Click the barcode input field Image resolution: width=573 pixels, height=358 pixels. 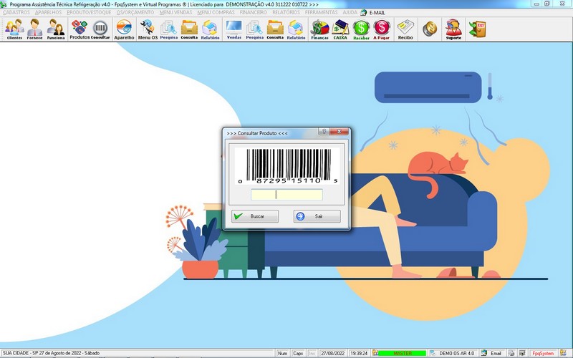point(286,195)
